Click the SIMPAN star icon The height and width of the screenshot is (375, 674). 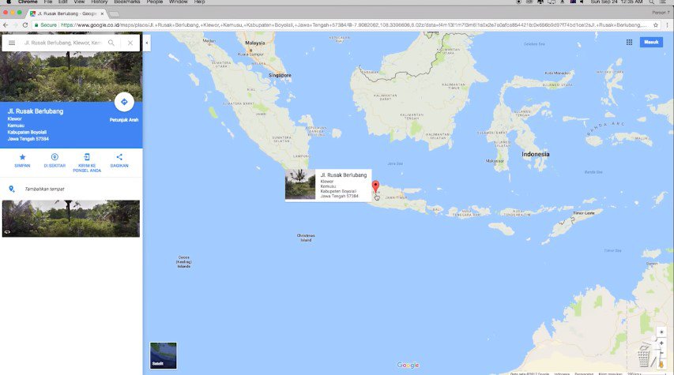(22, 157)
